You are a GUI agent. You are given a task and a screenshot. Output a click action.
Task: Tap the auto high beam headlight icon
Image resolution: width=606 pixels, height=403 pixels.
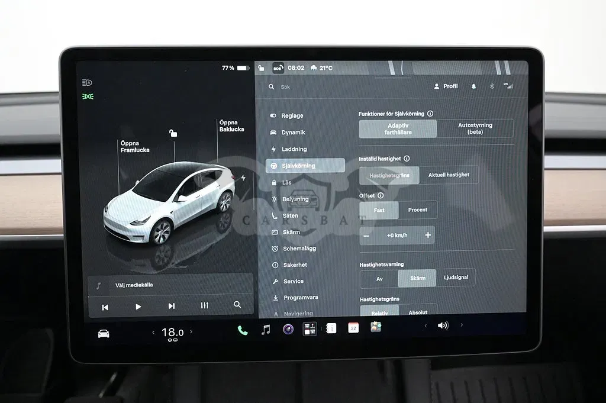(88, 83)
